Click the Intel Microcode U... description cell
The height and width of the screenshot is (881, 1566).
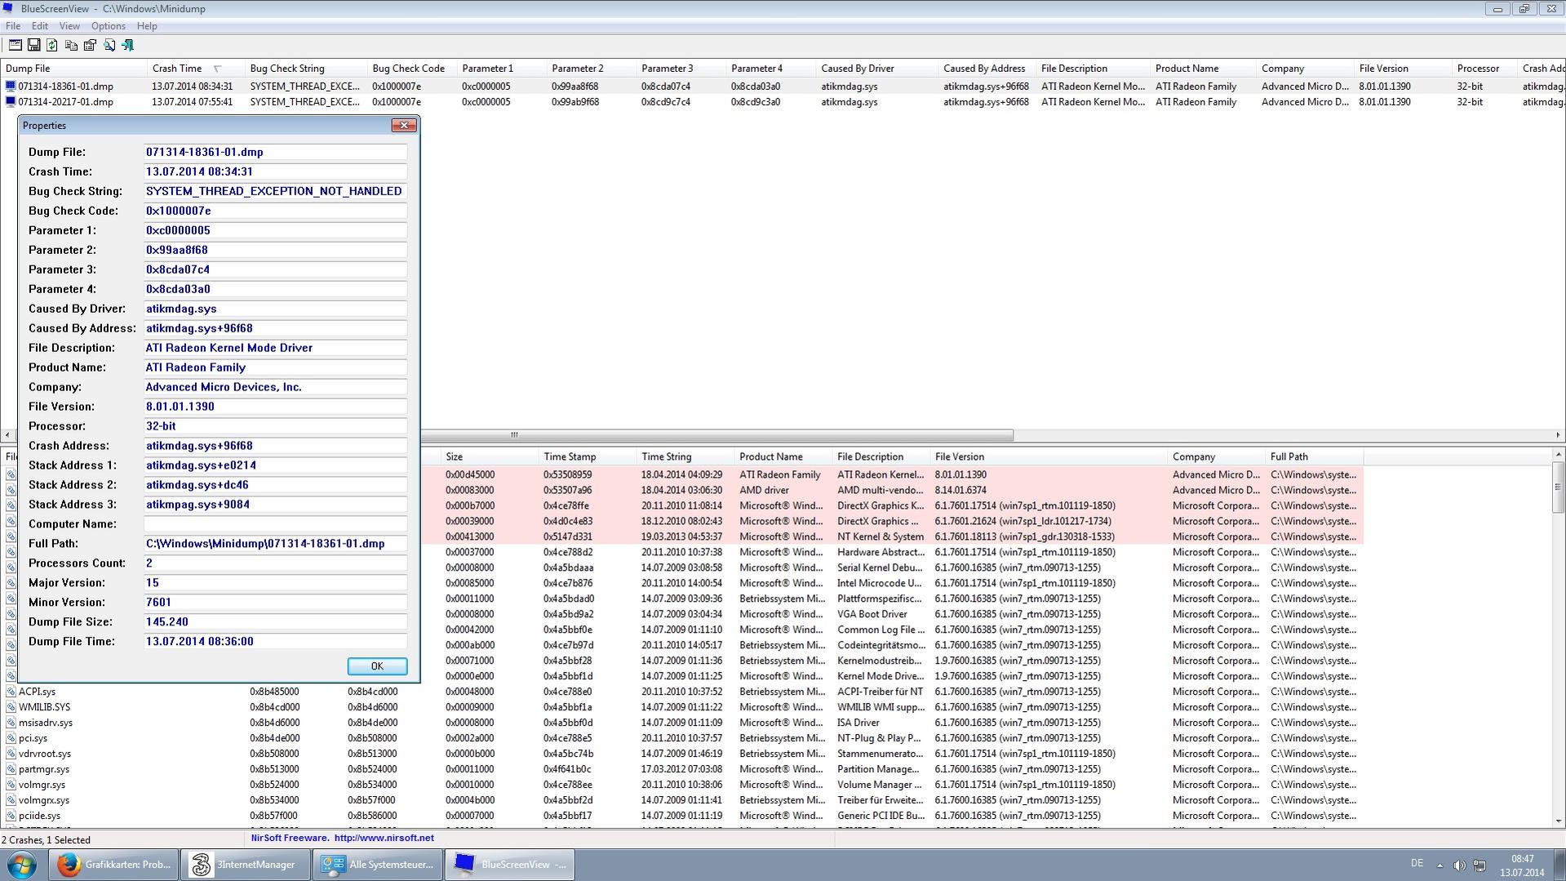pyautogui.click(x=880, y=583)
